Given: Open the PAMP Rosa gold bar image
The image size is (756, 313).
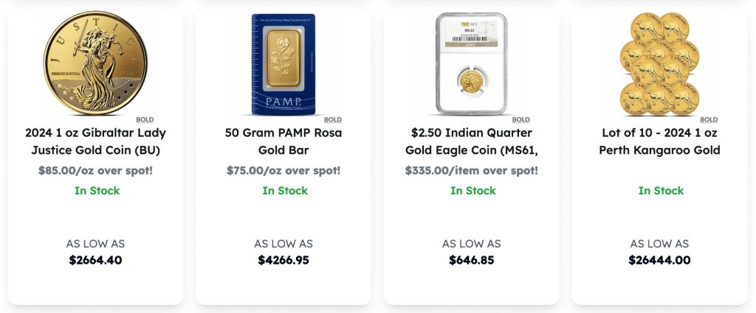Looking at the screenshot, I should (283, 65).
